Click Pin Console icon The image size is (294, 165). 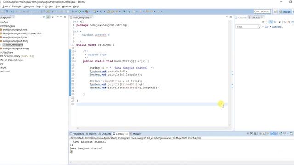281,133
